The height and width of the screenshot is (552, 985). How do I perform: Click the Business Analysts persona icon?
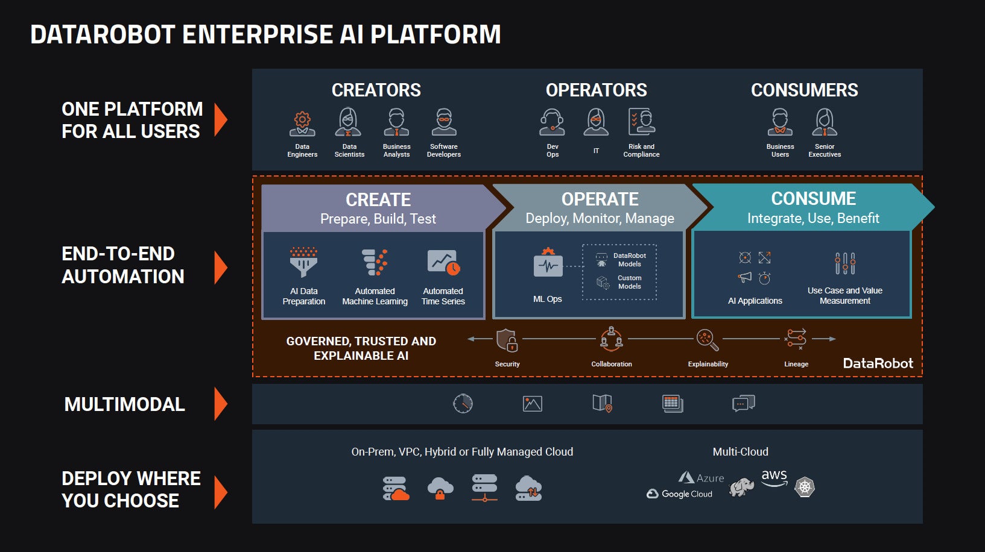tap(396, 122)
